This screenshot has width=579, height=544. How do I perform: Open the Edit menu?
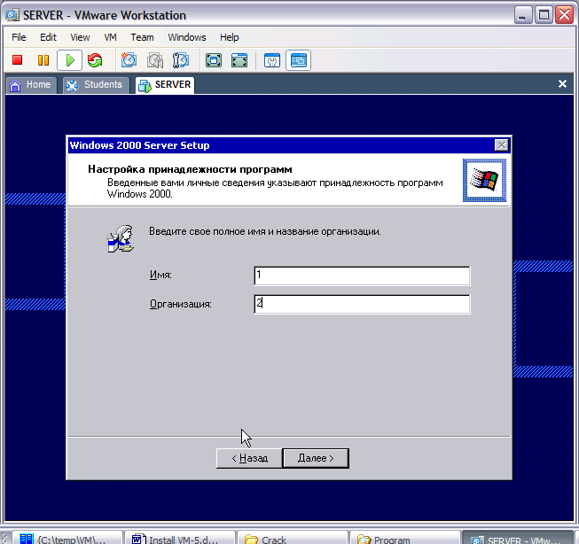click(48, 37)
